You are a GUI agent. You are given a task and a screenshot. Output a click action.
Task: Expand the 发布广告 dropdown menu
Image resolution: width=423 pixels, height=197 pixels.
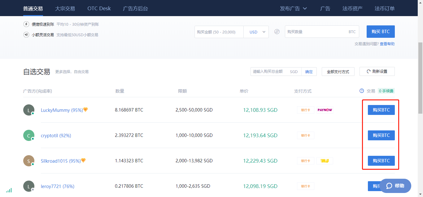click(293, 8)
